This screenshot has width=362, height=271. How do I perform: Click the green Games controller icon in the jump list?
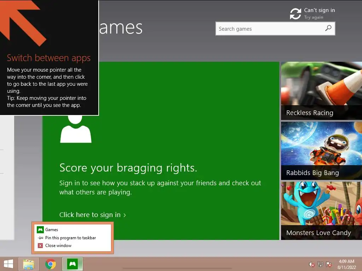click(x=40, y=229)
